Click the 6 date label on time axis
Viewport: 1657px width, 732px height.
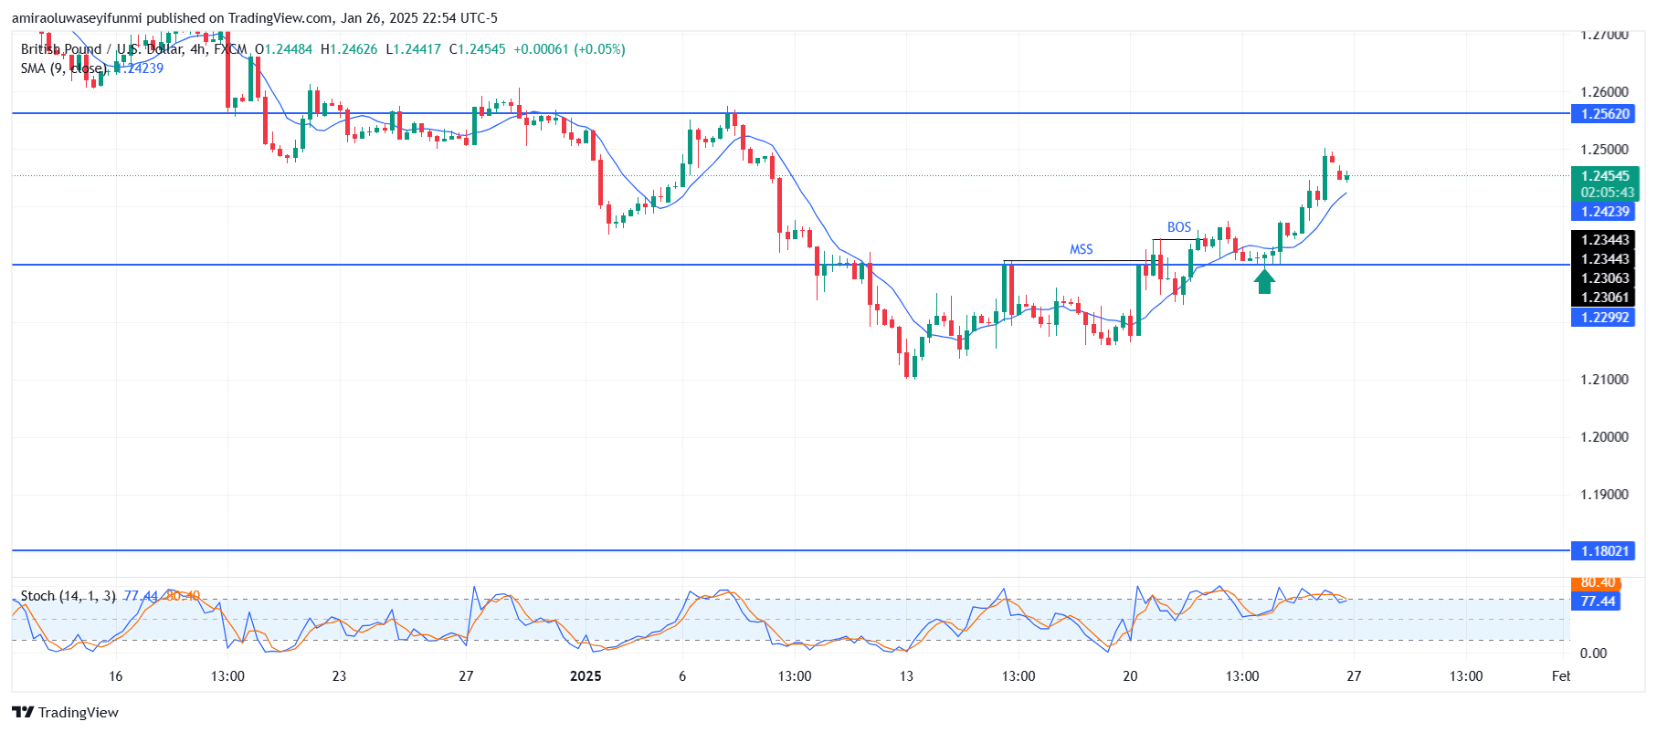click(x=682, y=676)
